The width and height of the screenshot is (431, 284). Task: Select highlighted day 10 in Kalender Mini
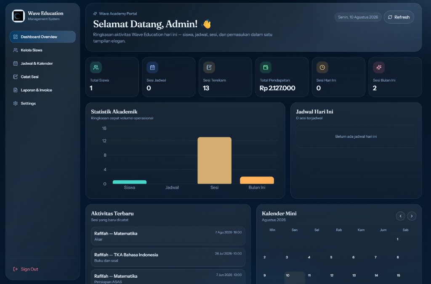(x=294, y=277)
